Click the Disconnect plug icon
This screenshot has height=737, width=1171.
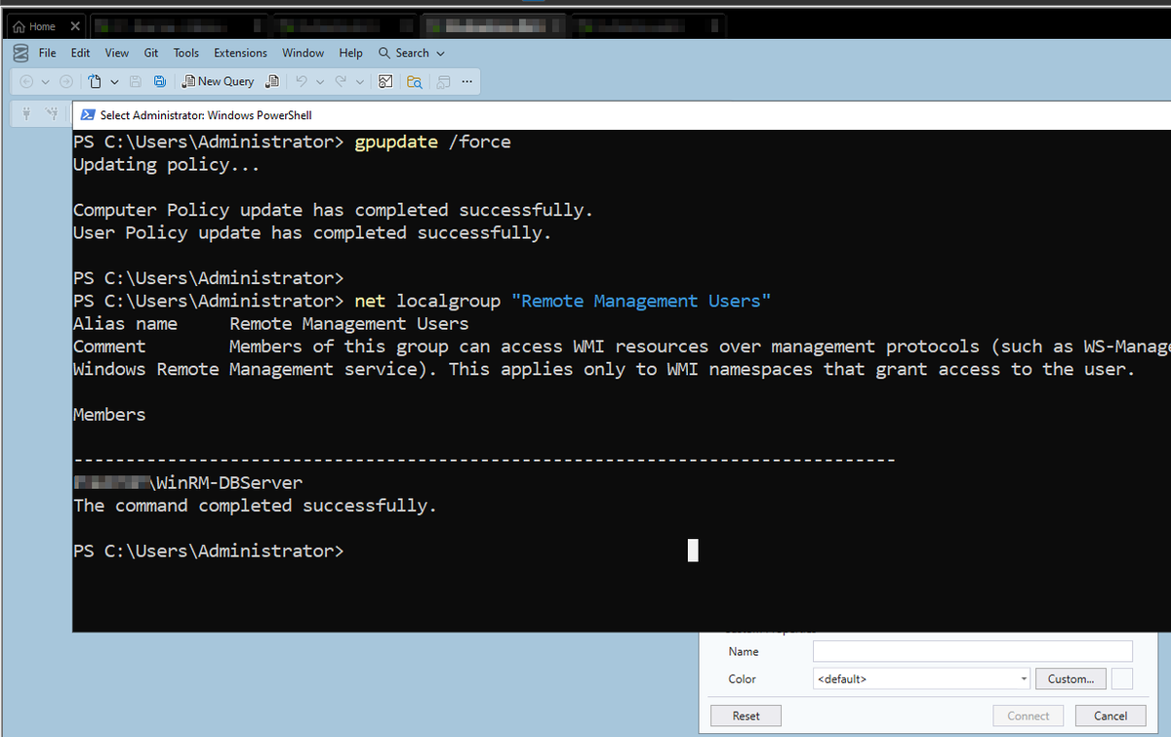[x=52, y=114]
